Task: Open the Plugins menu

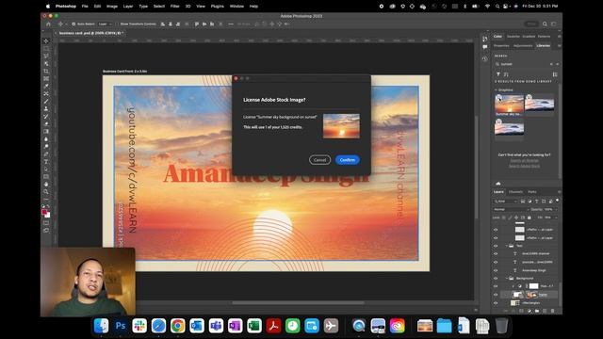Action: (x=218, y=7)
